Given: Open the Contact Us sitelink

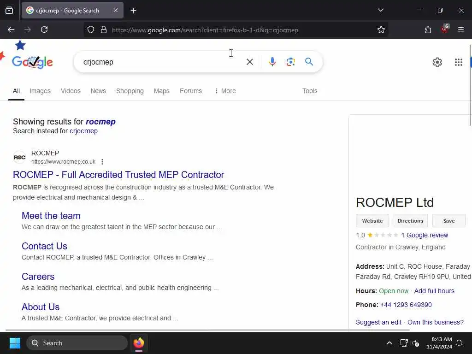Looking at the screenshot, I should (x=44, y=246).
